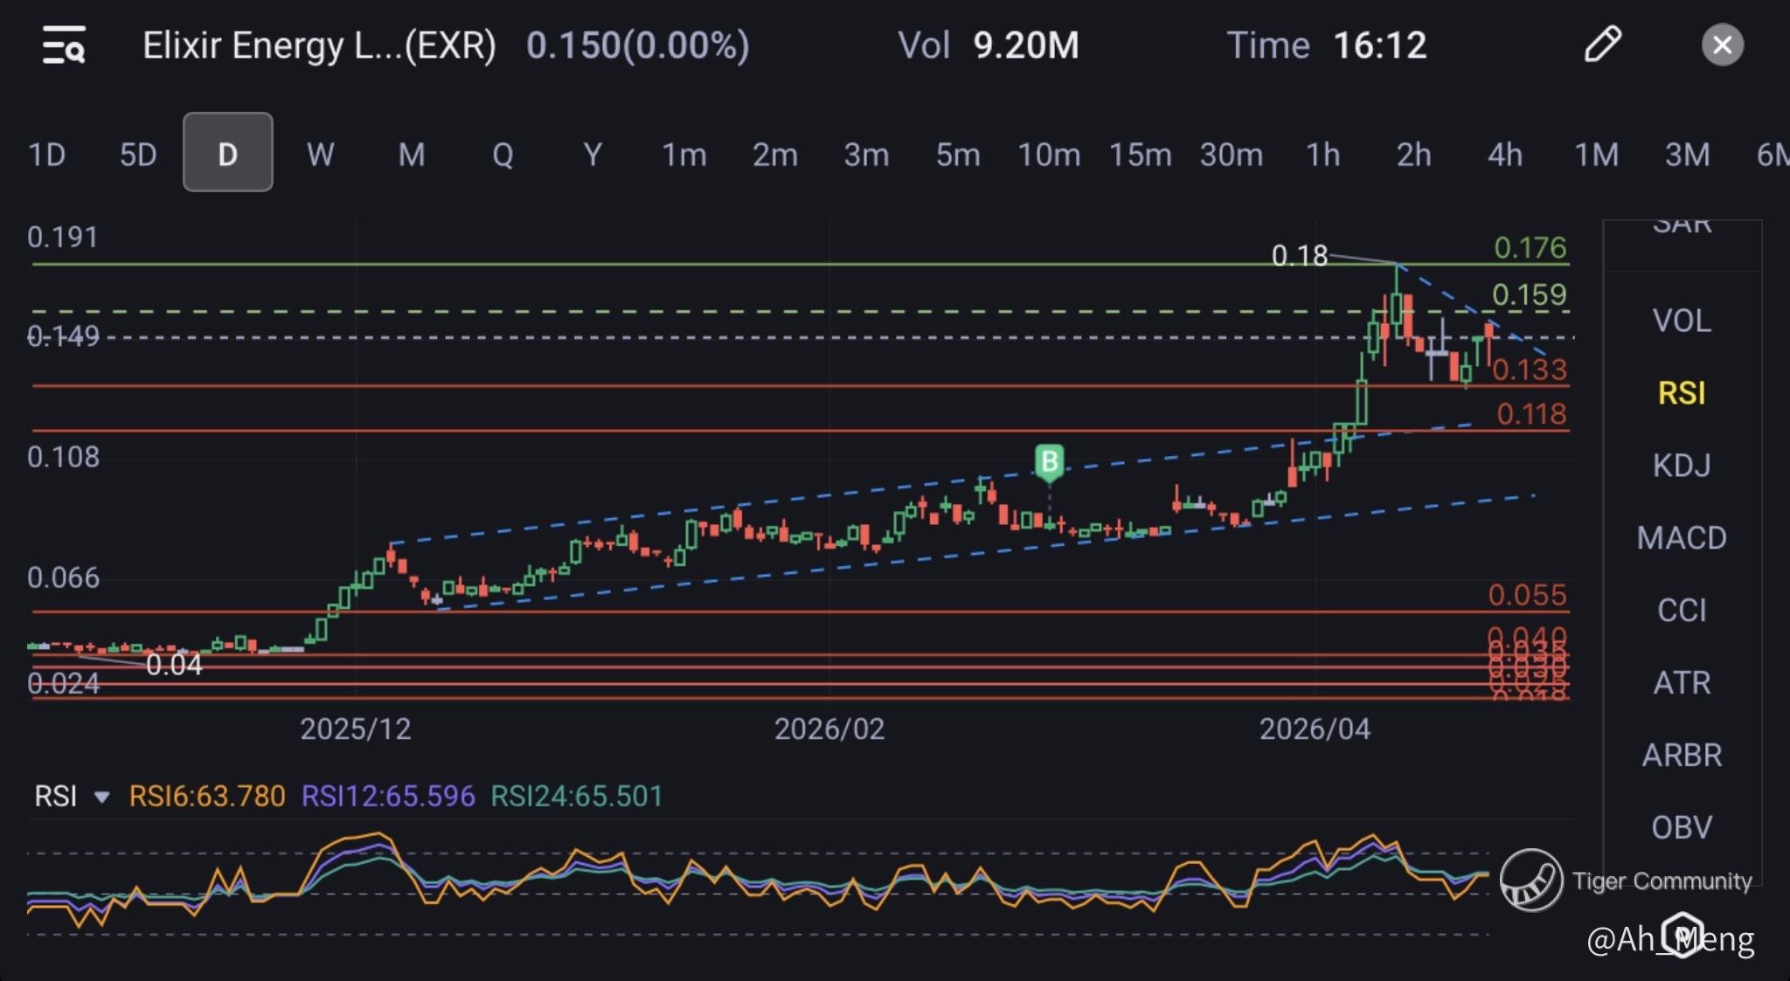Select the OBV indicator
This screenshot has width=1790, height=981.
(x=1681, y=826)
